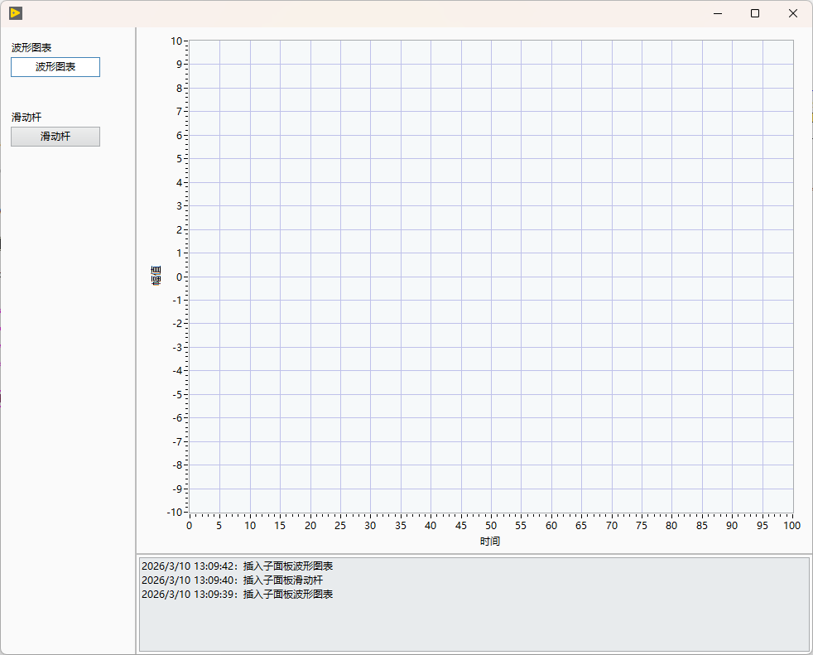
Task: Click the log entry at 13:09:39
Action: pos(238,595)
